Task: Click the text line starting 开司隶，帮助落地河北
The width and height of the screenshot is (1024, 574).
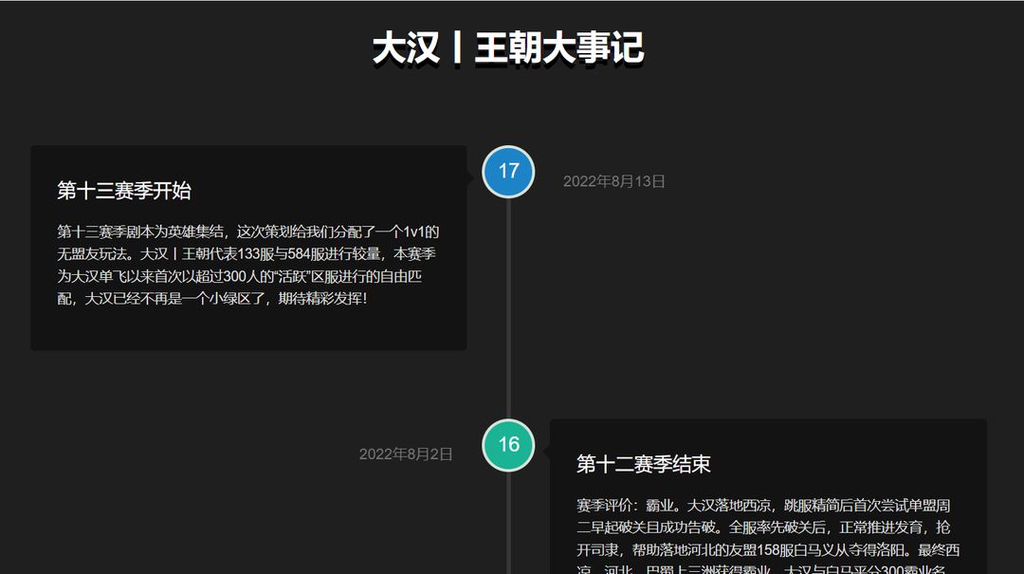Action: [767, 550]
